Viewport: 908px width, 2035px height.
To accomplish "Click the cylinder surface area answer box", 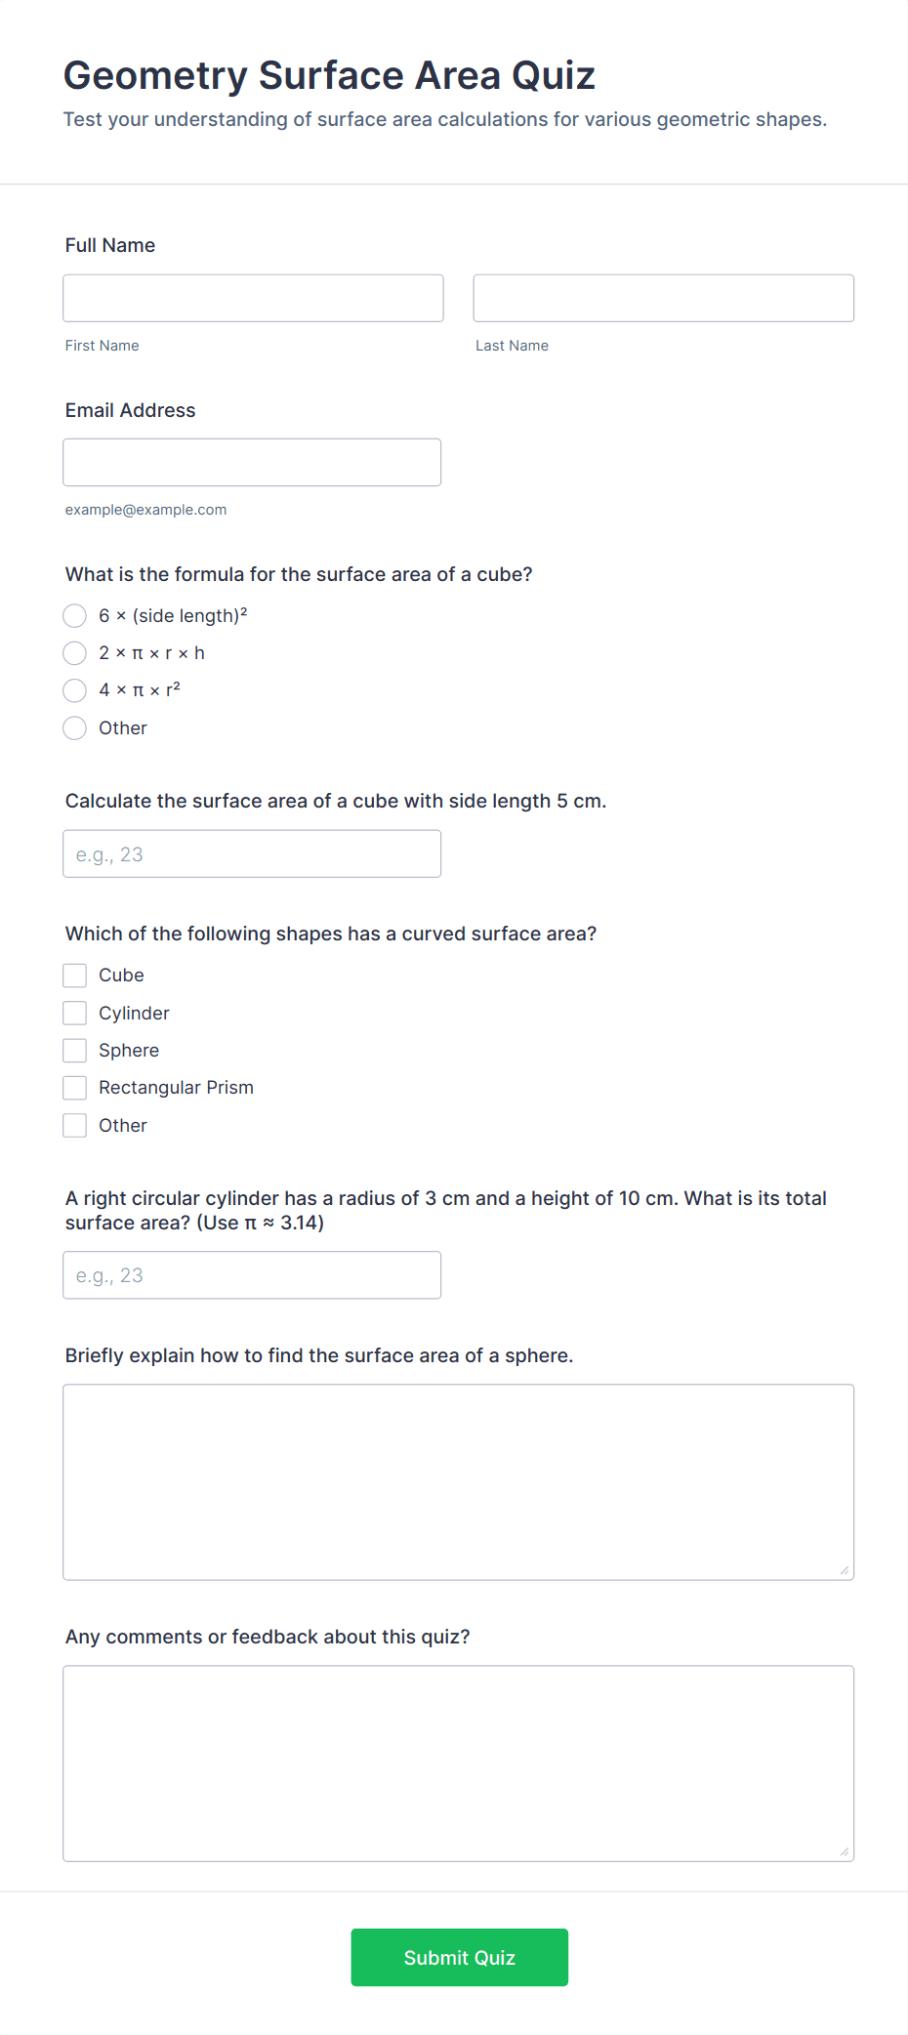I will click(x=252, y=1274).
